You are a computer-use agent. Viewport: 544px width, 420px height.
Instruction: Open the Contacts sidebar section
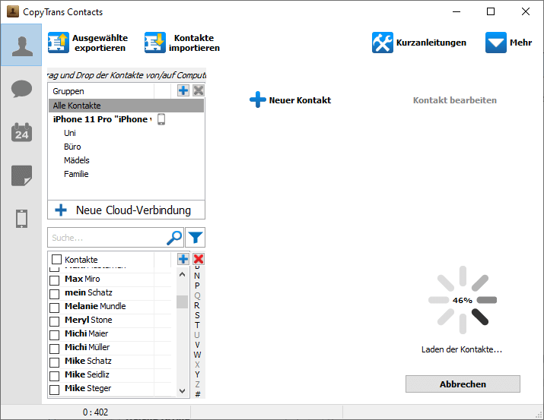21,45
